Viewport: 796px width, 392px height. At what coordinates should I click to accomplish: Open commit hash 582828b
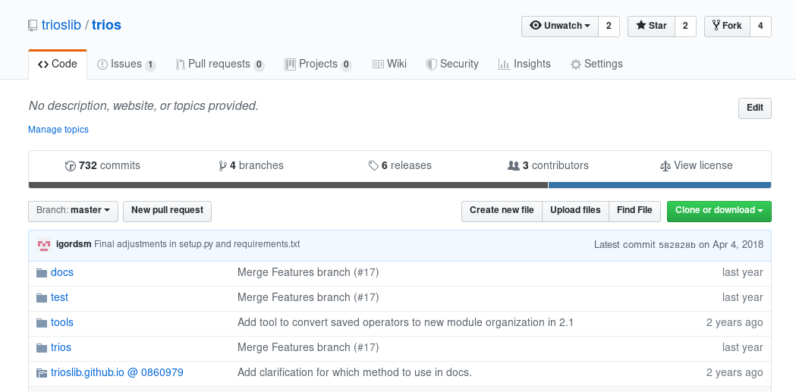click(x=677, y=245)
